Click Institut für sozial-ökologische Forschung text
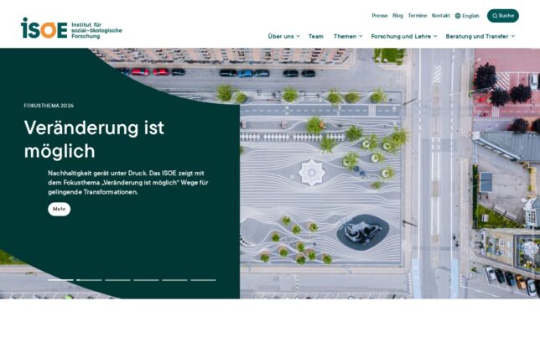This screenshot has width=540, height=338. (x=96, y=30)
